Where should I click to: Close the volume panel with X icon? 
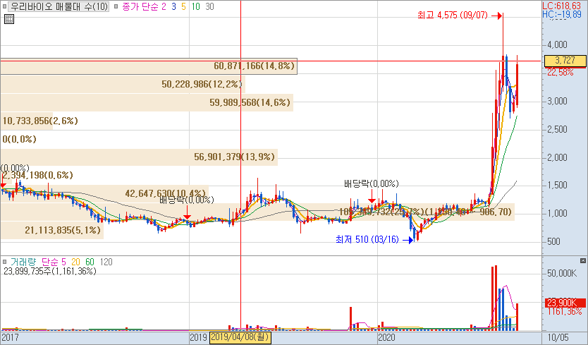coord(583,260)
